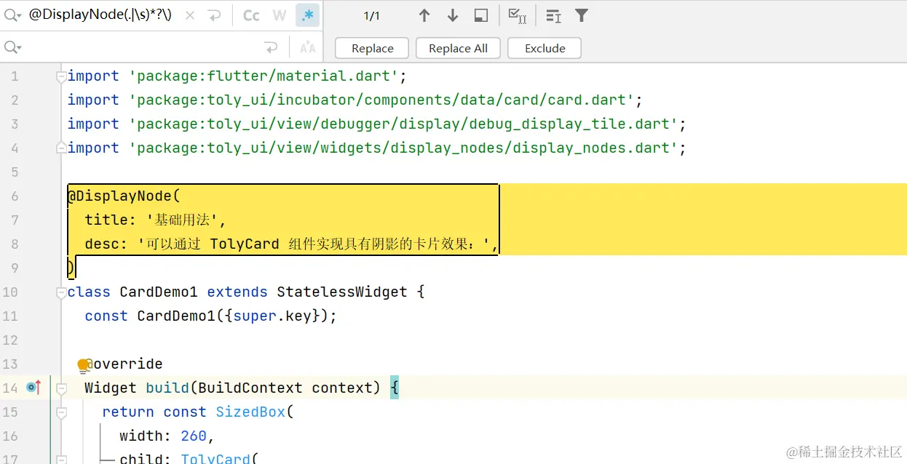Viewport: 907px width, 464px height.
Task: Toggle Match Case (Cc) option
Action: pyautogui.click(x=251, y=15)
